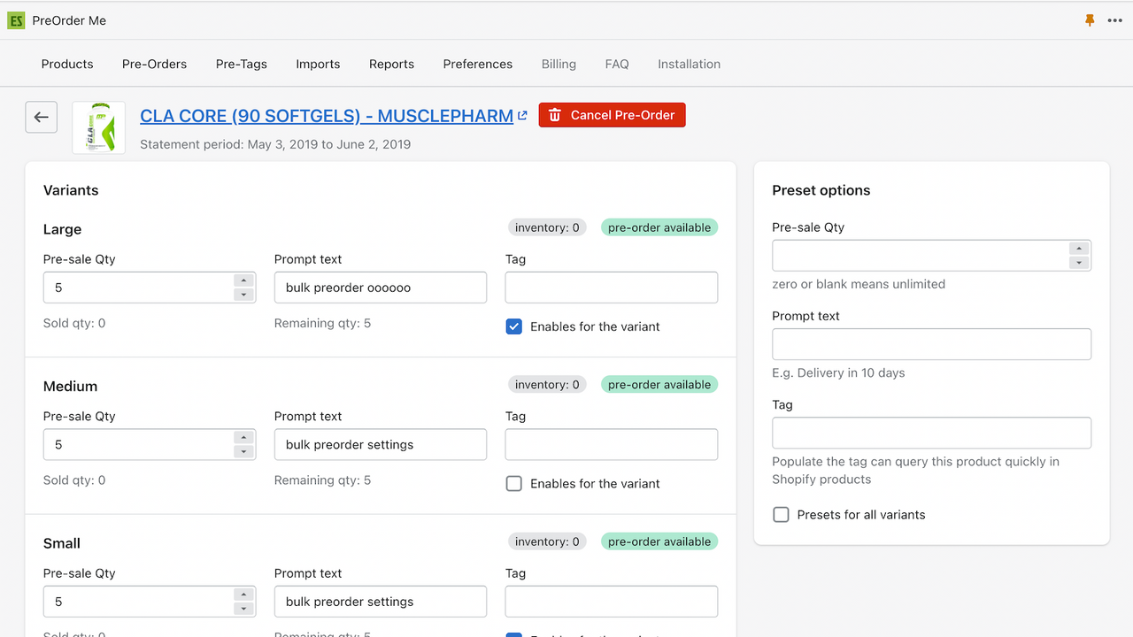Open external link icon beside product title

[522, 115]
